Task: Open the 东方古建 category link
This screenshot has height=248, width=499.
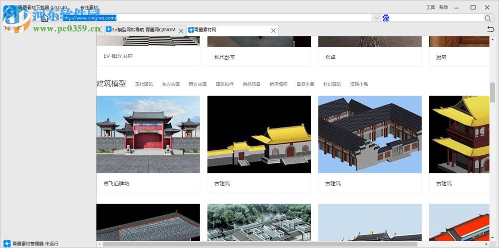Action: [171, 84]
